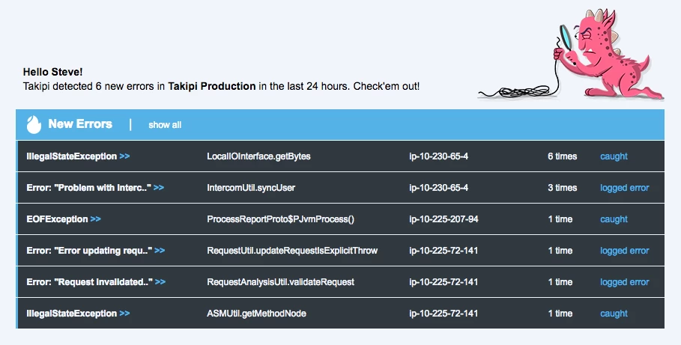Open Error "Problem with Interc.." link
The width and height of the screenshot is (681, 345).
tap(95, 188)
